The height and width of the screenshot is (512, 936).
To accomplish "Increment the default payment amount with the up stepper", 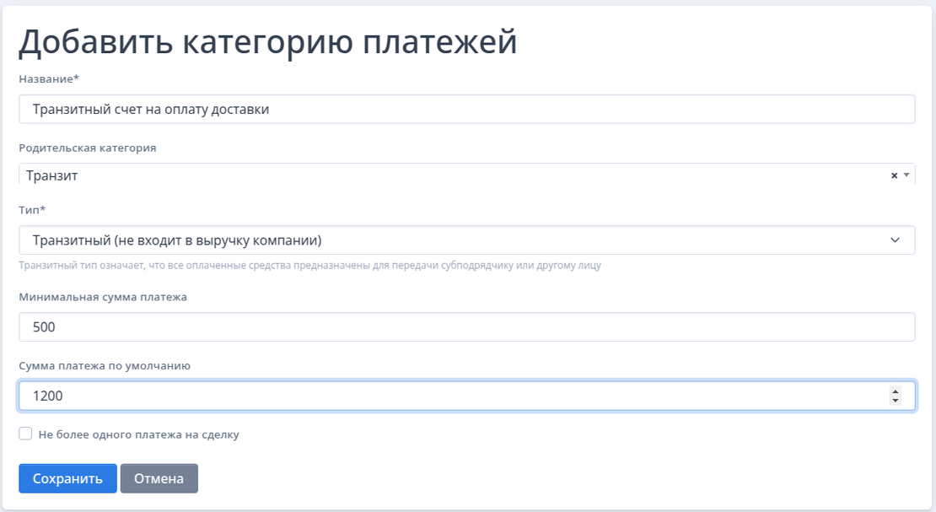I will (x=896, y=390).
